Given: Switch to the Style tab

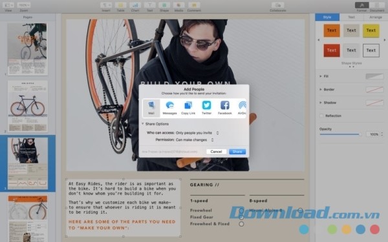Looking at the screenshot, I should [x=327, y=17].
